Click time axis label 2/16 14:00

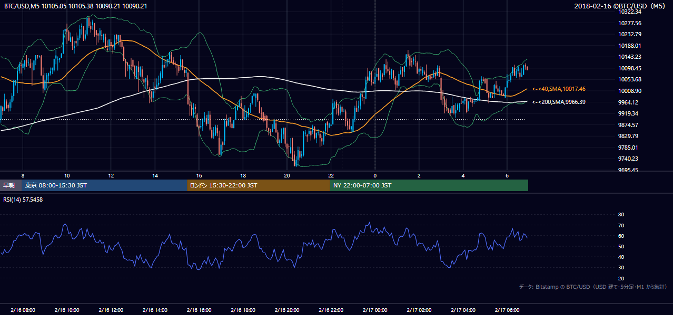tap(155, 310)
